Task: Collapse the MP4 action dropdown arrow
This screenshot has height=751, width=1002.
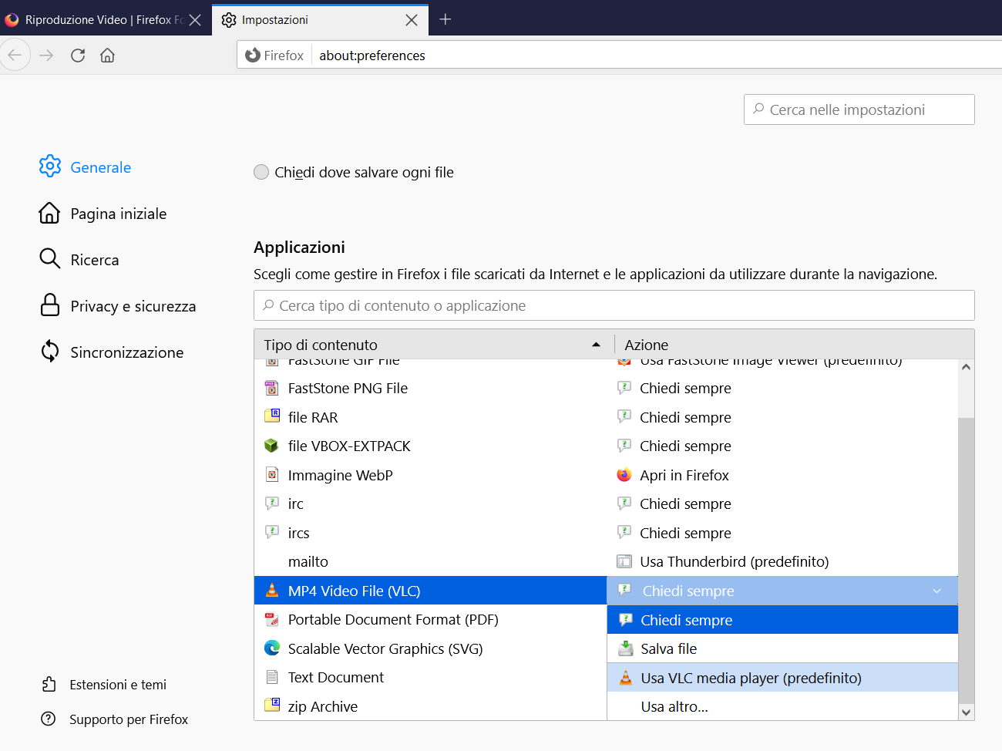Action: (936, 591)
